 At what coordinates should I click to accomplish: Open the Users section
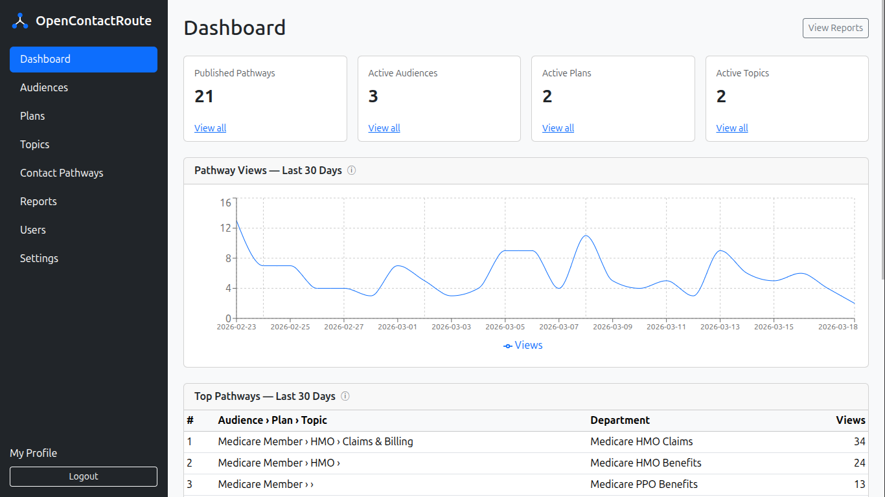pos(33,230)
